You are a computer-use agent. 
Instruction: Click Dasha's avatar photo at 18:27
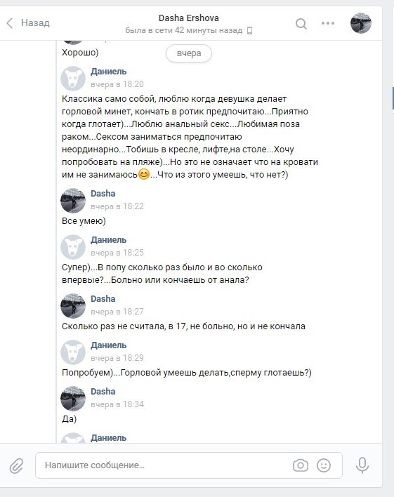tap(73, 306)
